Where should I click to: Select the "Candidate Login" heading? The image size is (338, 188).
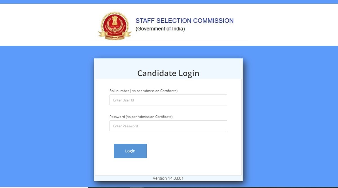coord(168,73)
